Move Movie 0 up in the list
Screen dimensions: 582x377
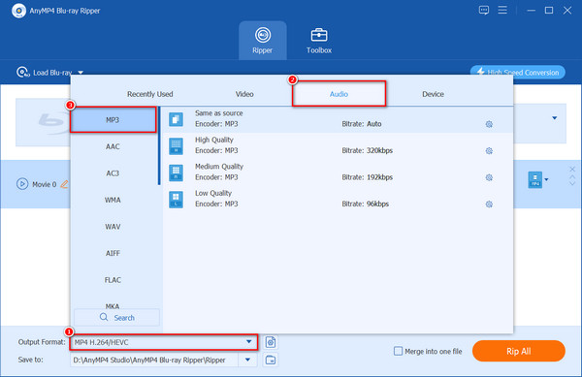point(572,177)
